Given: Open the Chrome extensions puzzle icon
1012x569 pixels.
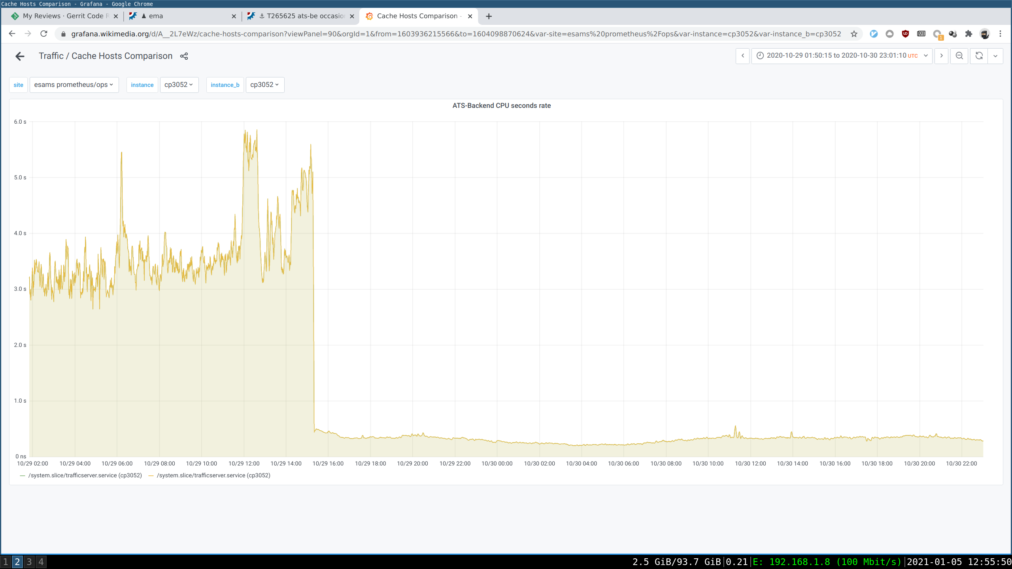Looking at the screenshot, I should pos(969,34).
